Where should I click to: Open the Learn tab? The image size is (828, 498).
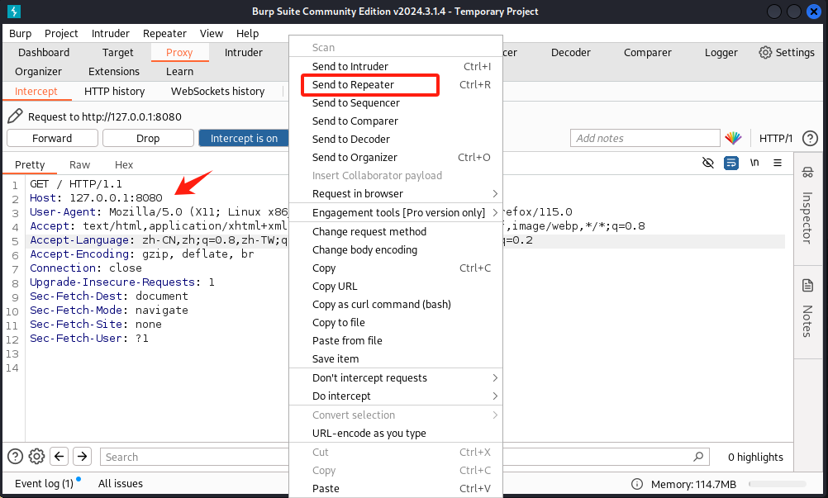(179, 71)
